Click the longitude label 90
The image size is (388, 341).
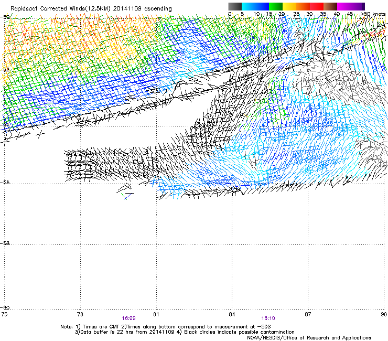(384, 314)
